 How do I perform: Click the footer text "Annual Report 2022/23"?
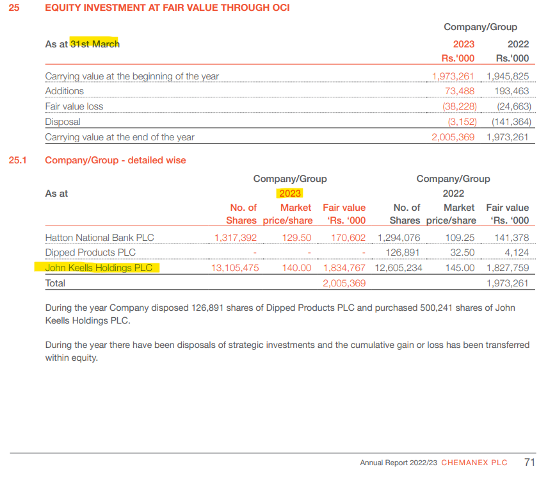coord(398,463)
